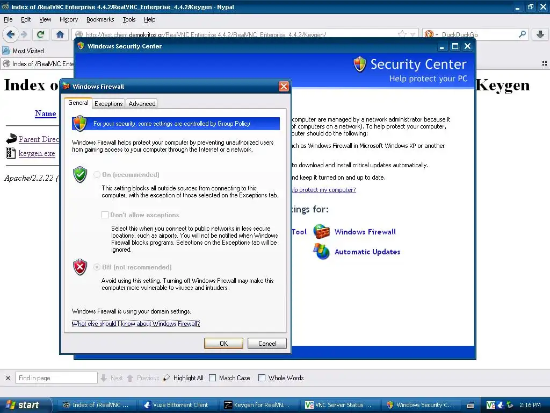Go back with the browser Back arrow

pyautogui.click(x=11, y=34)
